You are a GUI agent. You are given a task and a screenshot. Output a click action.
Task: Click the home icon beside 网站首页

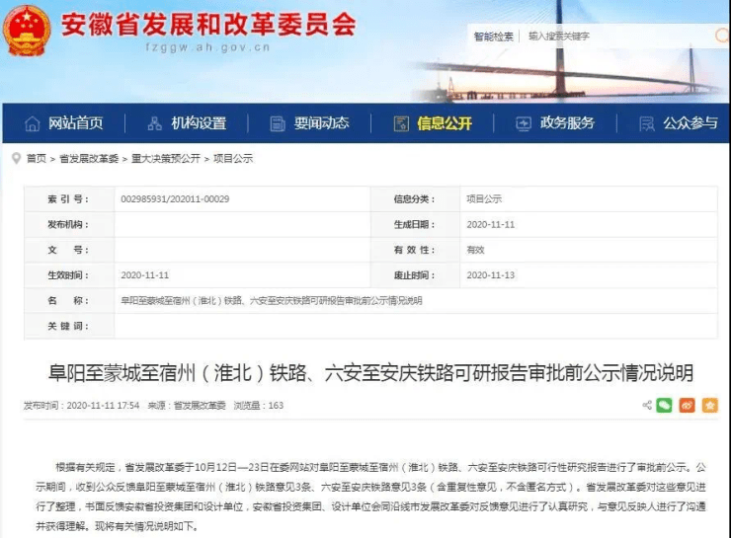33,123
